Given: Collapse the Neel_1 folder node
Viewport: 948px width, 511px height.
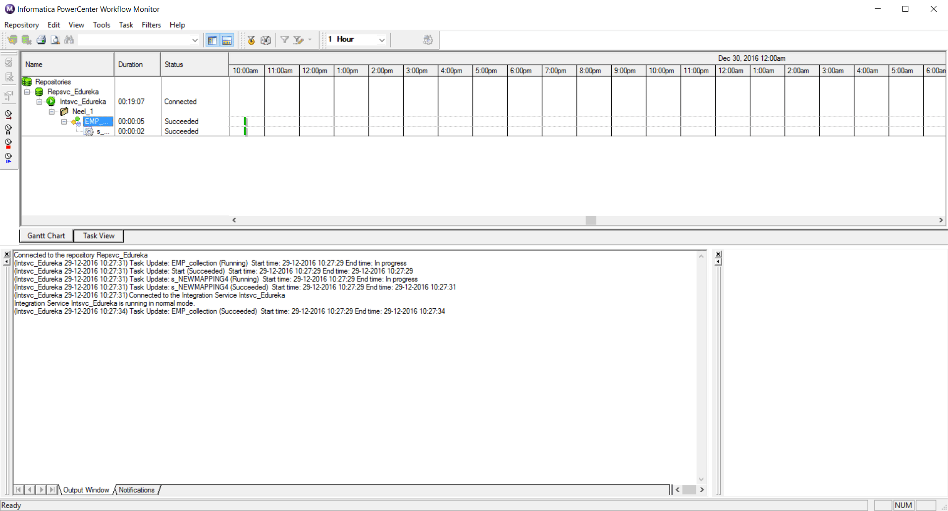Looking at the screenshot, I should 52,111.
